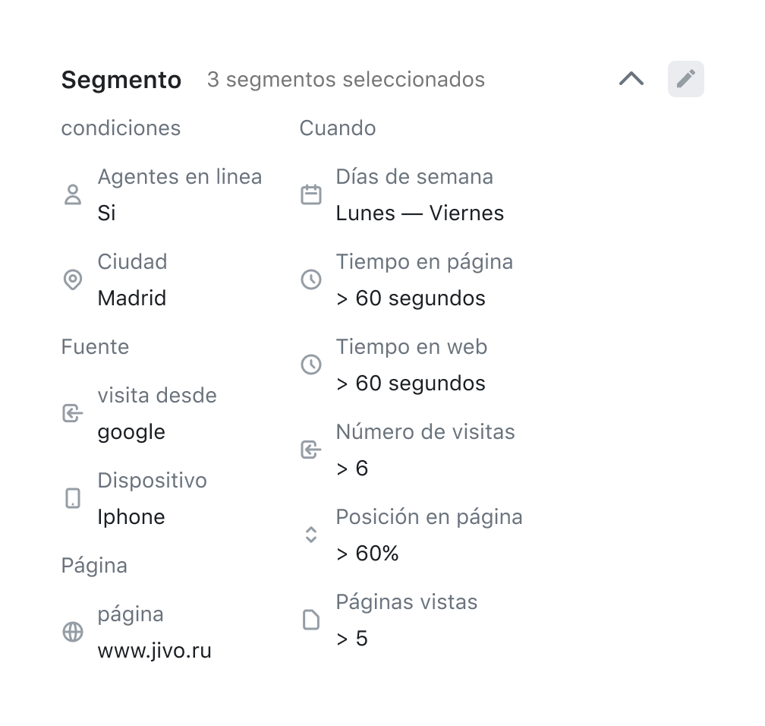The height and width of the screenshot is (726, 765).
Task: Click the Iphone device value
Action: coord(131,517)
